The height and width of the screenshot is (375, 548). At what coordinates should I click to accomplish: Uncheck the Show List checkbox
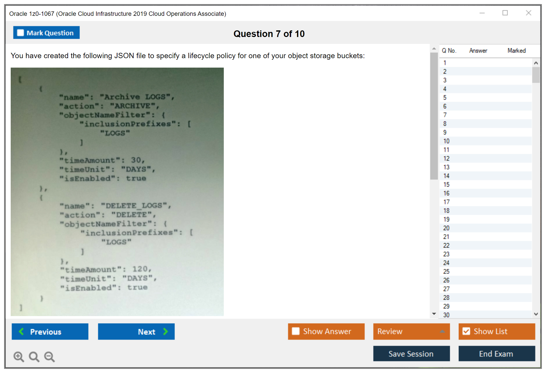click(466, 331)
